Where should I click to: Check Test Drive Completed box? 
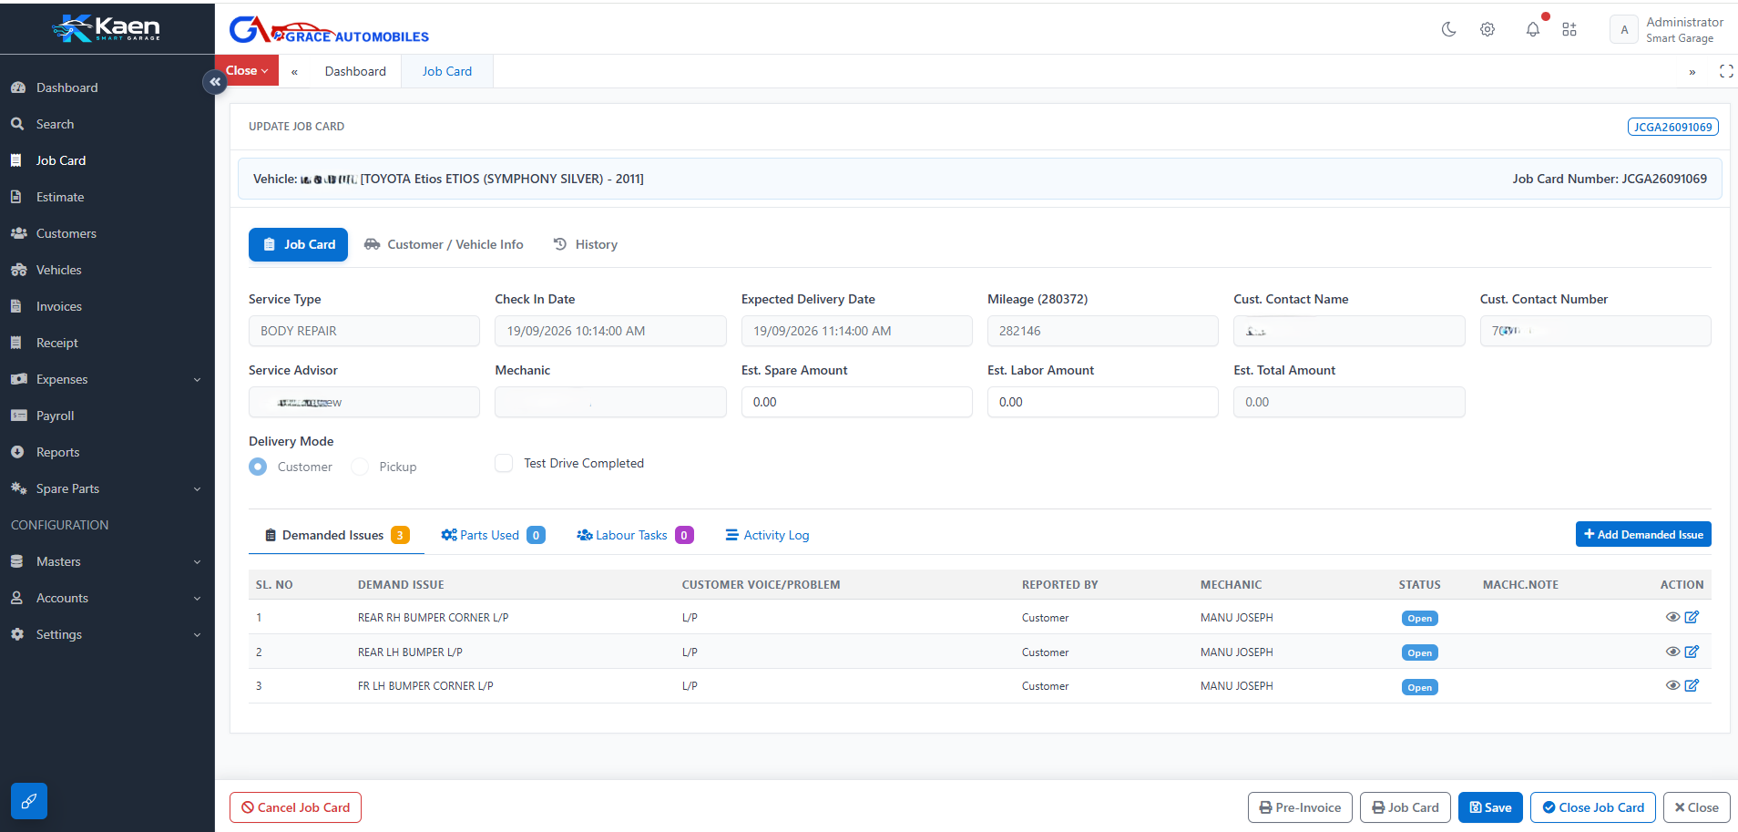point(504,463)
